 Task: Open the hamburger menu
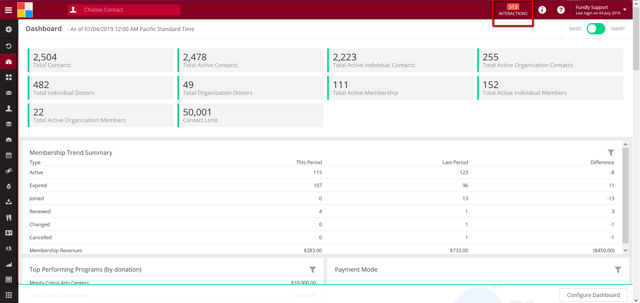[x=8, y=10]
